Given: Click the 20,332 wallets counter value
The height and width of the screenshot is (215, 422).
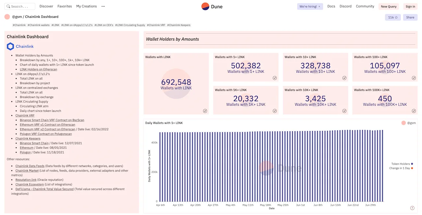Looking at the screenshot, I should (246, 98).
